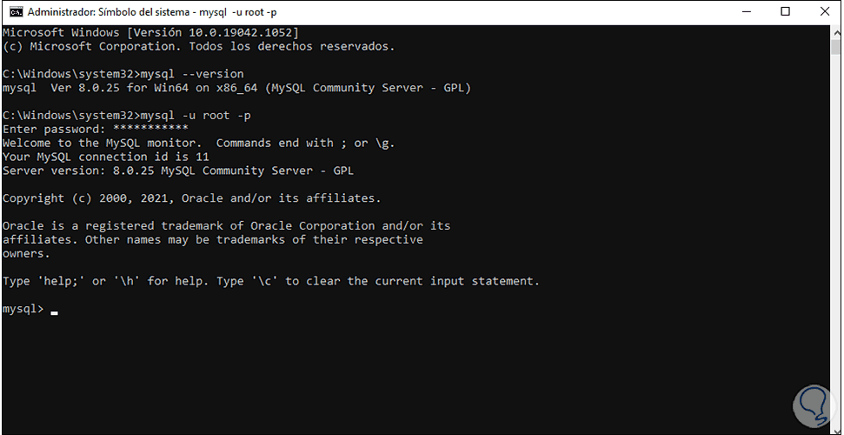Maximize the Command Prompt window
Screen dimensions: 844x435
(786, 12)
